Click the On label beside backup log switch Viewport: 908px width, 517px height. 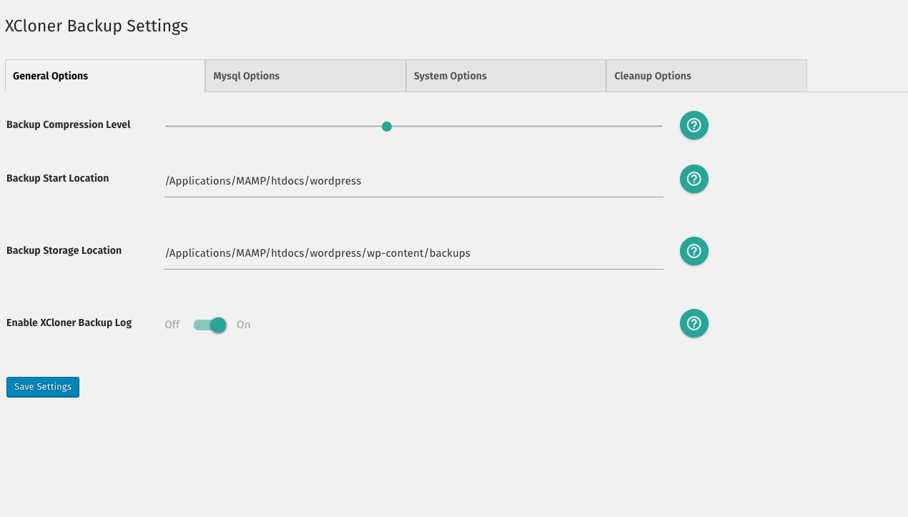coord(244,325)
